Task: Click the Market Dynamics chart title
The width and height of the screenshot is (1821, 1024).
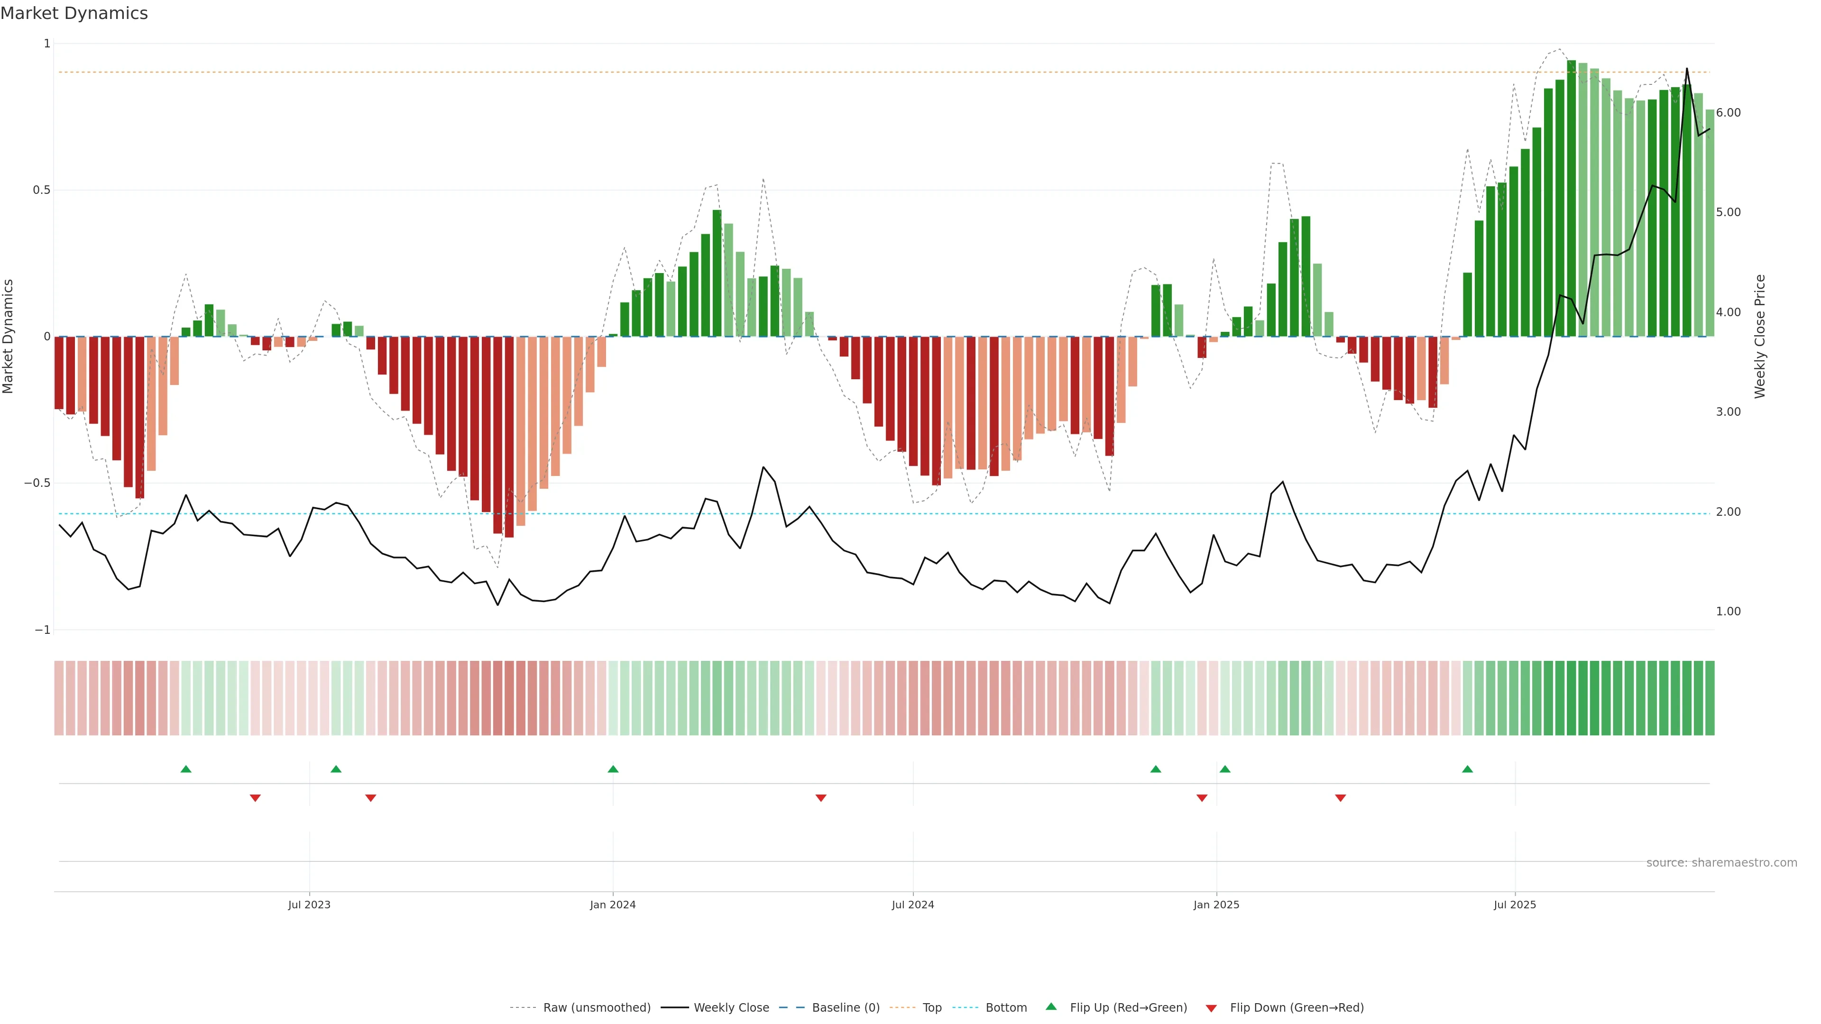Action: pyautogui.click(x=74, y=13)
